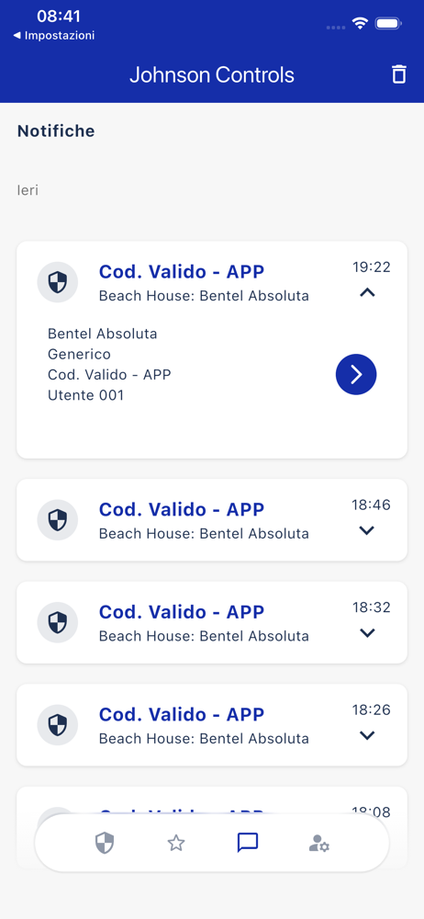
Task: Open the 18:26 Cod. Valido - APP title
Action: click(x=182, y=714)
